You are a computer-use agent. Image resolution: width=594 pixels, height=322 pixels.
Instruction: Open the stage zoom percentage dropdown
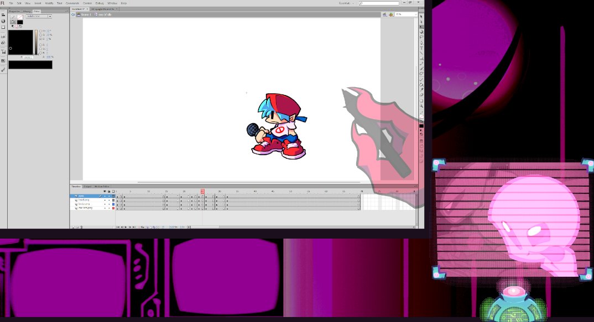406,14
